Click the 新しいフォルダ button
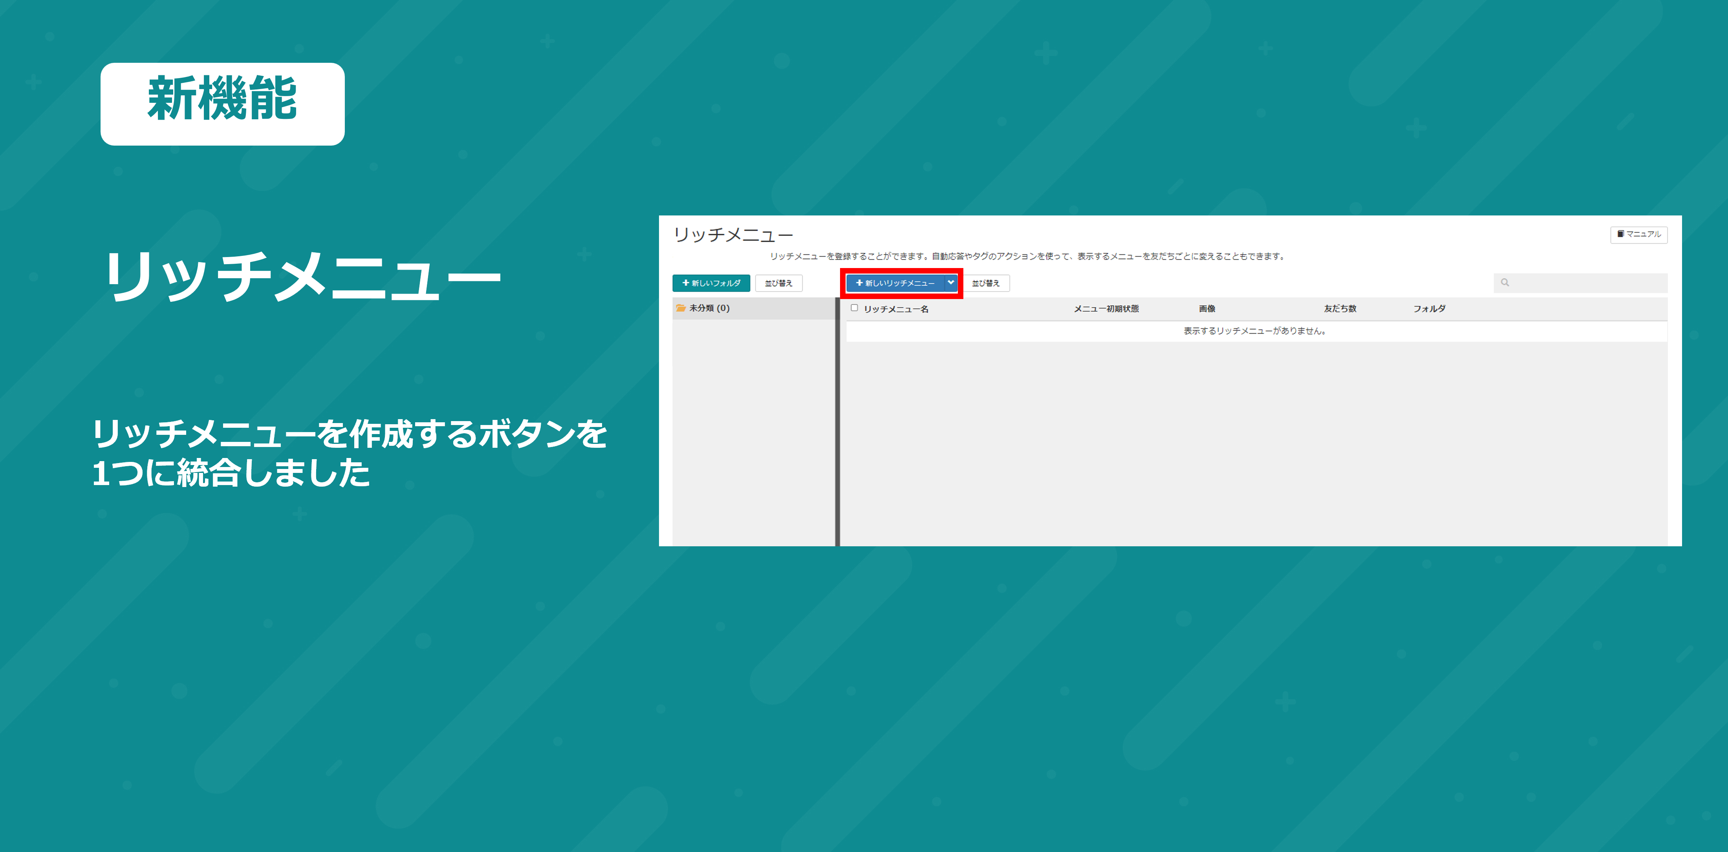 [711, 283]
